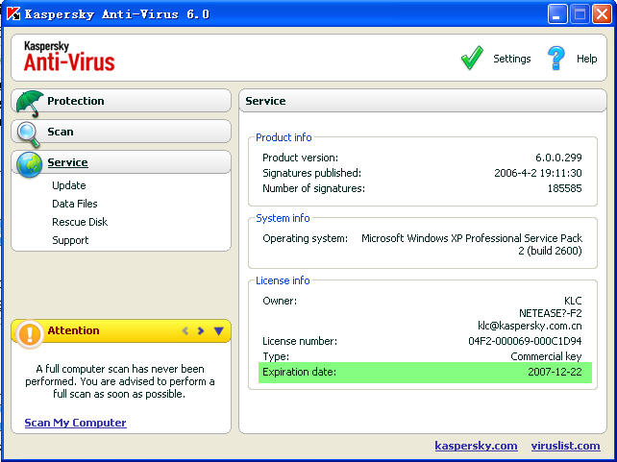
Task: Show next attention message with right arrow
Action: coord(201,331)
